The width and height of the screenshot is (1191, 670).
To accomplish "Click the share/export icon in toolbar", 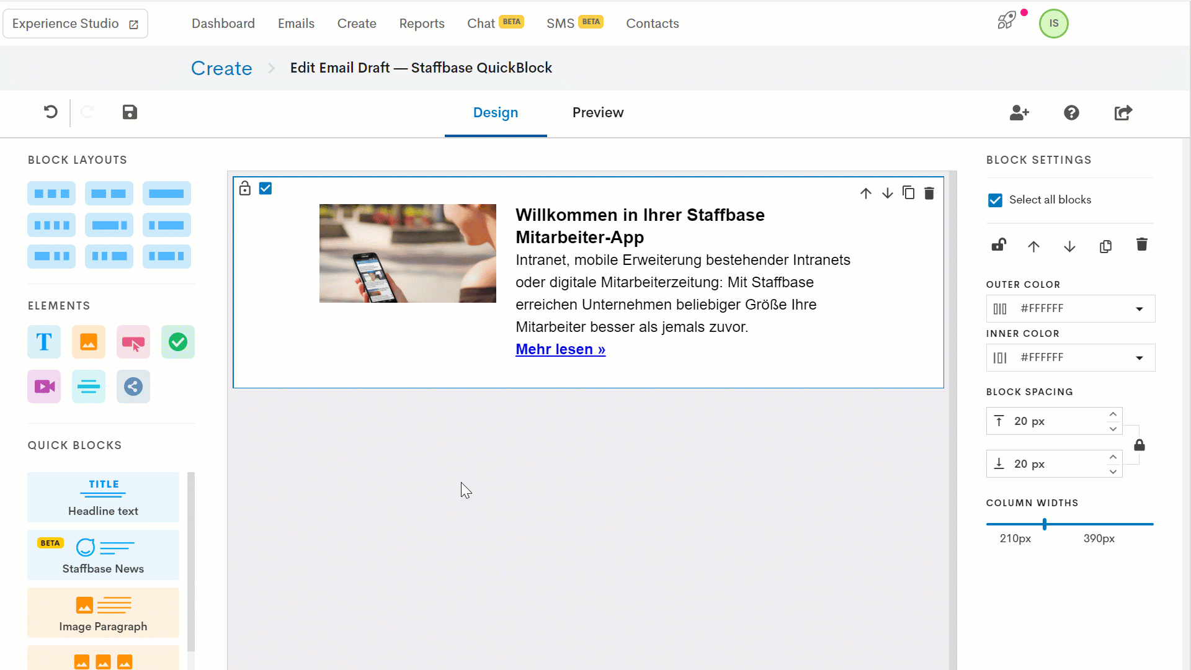I will [1123, 113].
